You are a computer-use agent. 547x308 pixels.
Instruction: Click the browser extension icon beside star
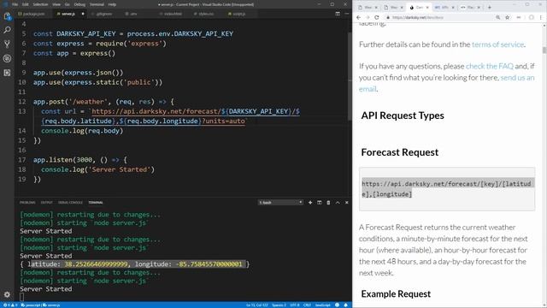point(519,17)
